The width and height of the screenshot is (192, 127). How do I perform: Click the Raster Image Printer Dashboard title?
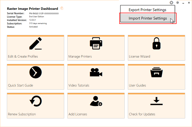coord(32,9)
